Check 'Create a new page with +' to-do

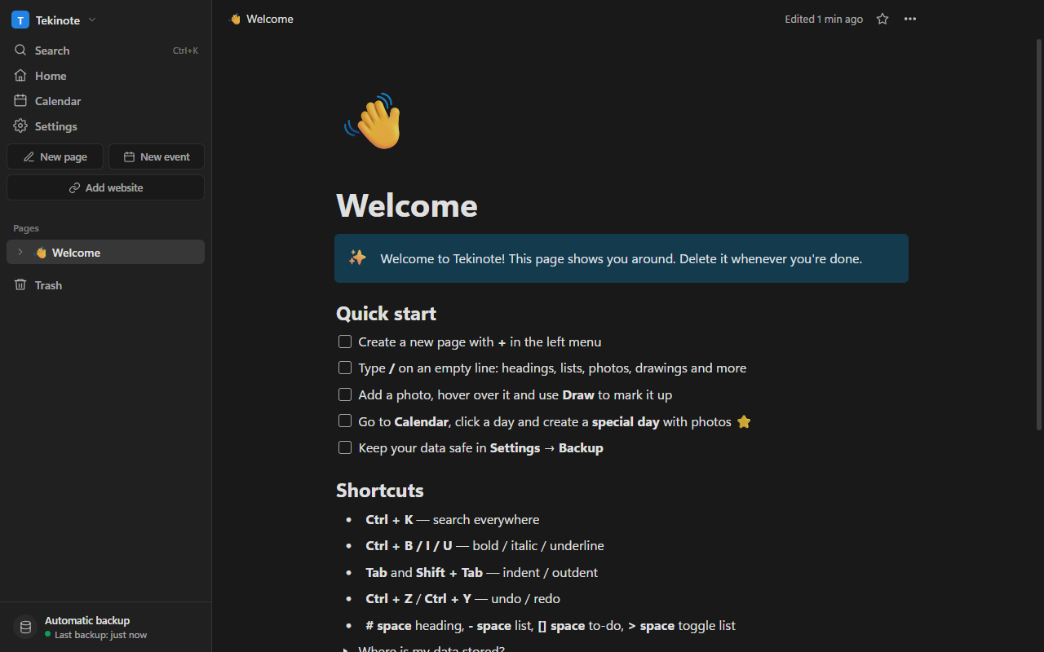click(345, 341)
